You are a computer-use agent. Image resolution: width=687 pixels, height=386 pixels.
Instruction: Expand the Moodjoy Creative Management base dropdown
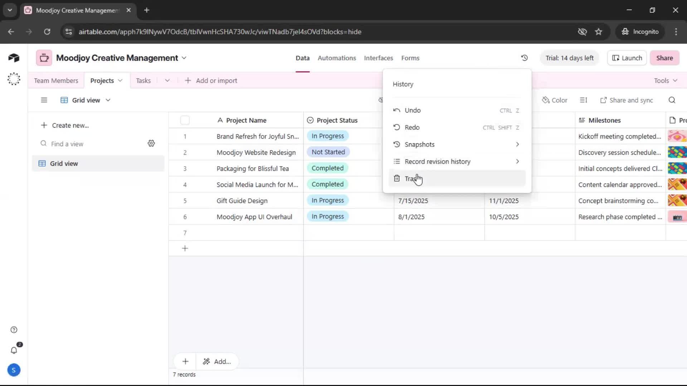(x=184, y=58)
